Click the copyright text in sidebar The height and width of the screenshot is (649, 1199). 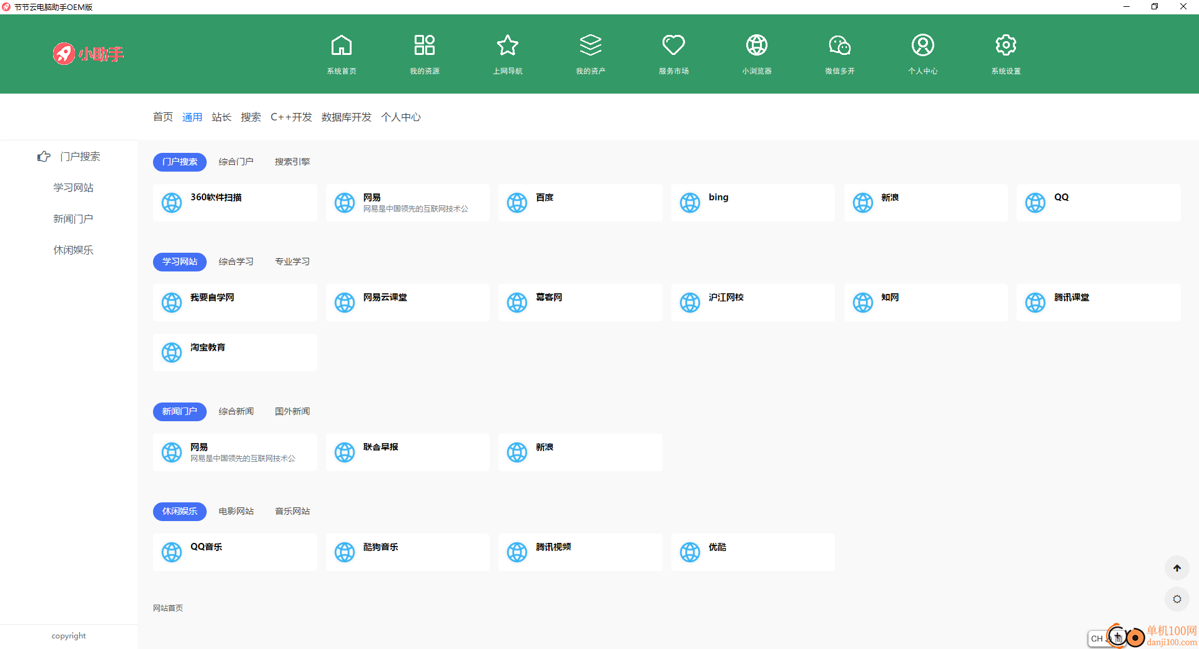pyautogui.click(x=69, y=636)
